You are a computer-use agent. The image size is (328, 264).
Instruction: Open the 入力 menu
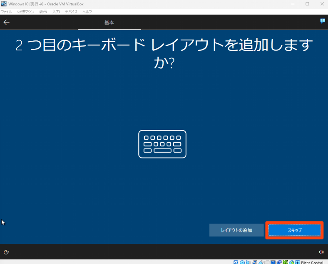(56, 12)
